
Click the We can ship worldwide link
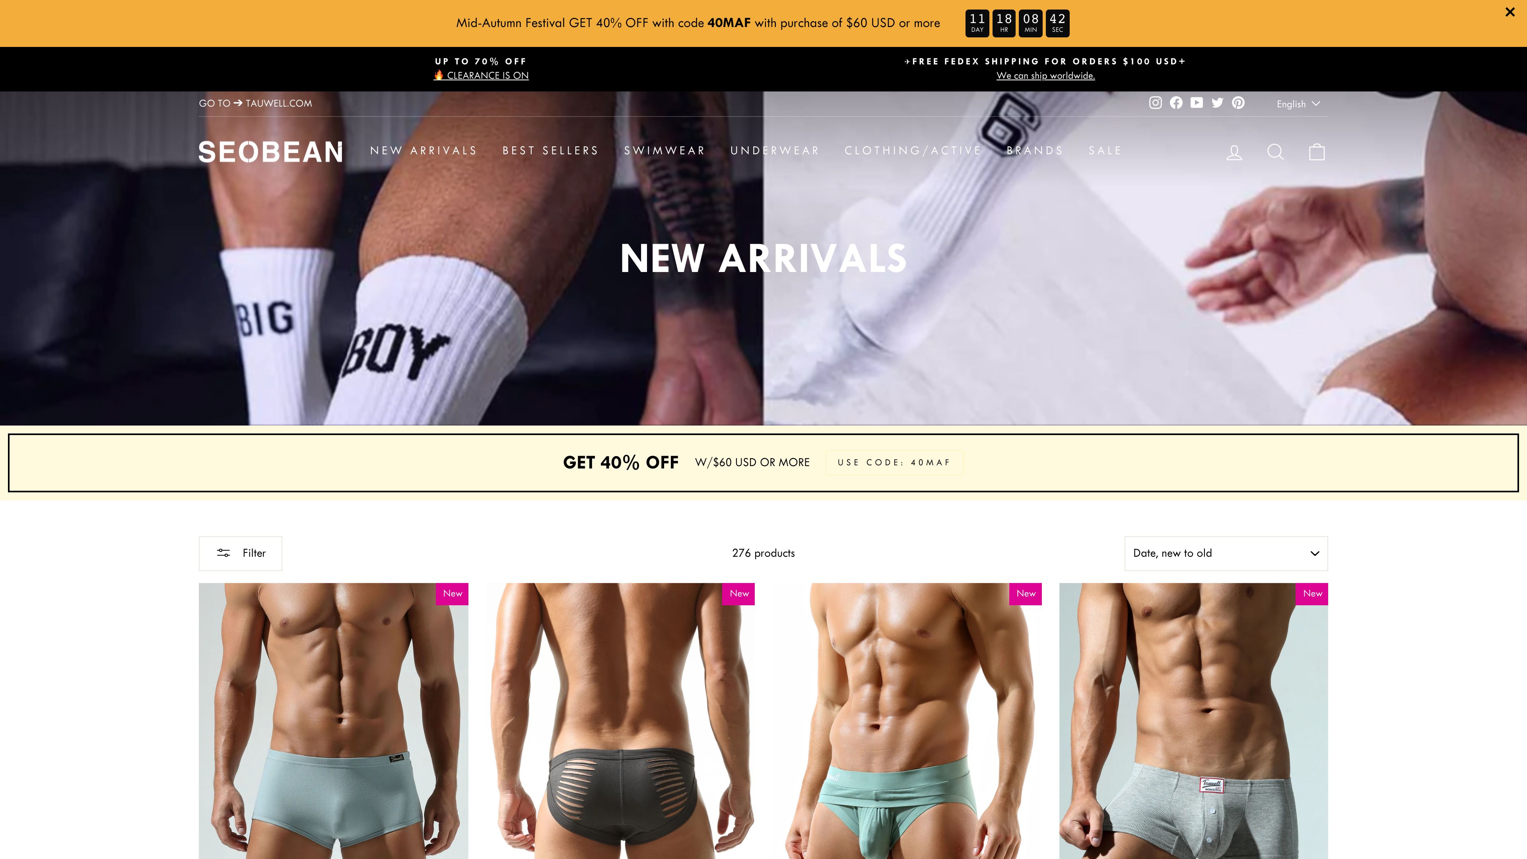pos(1045,74)
